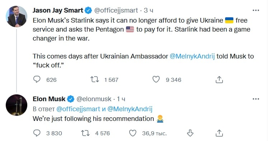Reply to Jason Jay Smart's tweet

coord(37,79)
